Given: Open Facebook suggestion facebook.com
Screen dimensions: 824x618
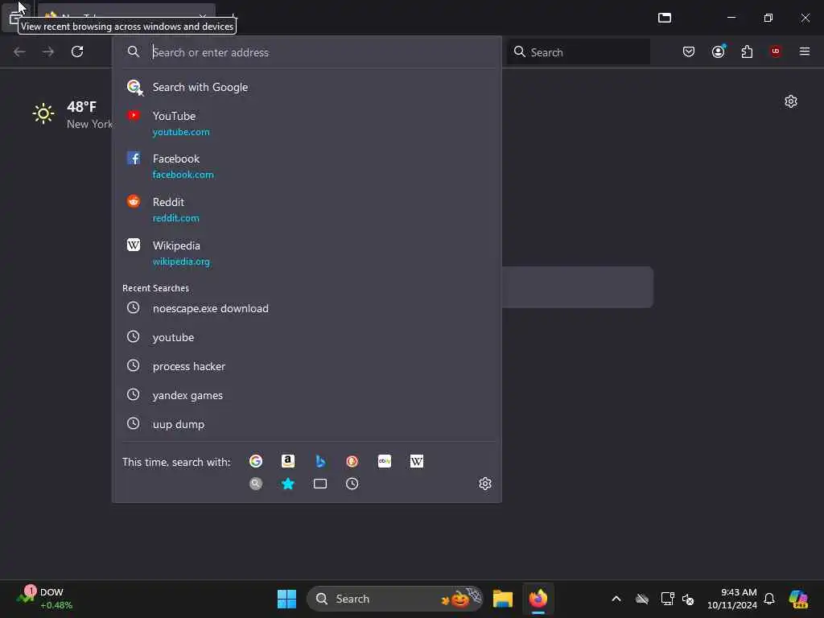Looking at the screenshot, I should pyautogui.click(x=307, y=166).
